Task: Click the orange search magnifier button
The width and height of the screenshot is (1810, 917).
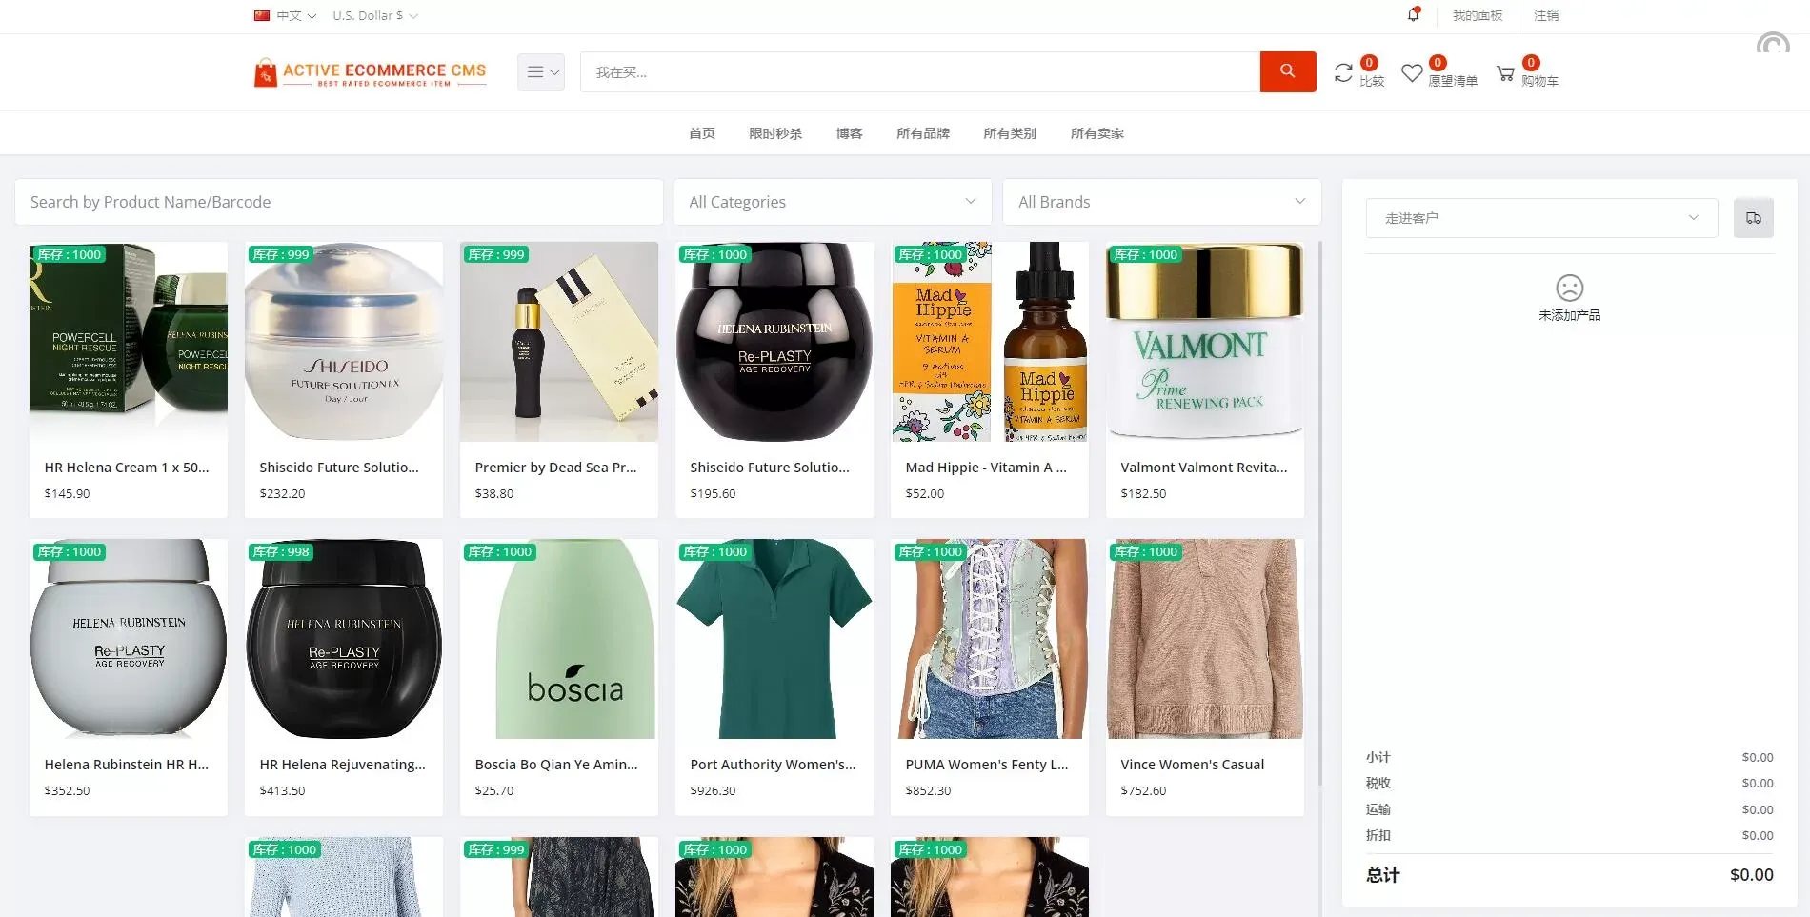Action: 1287,71
